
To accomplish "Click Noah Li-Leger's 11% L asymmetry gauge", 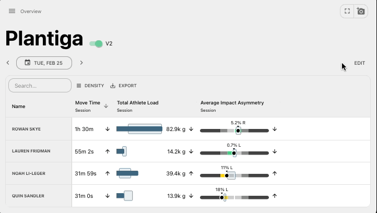I will pos(234,175).
